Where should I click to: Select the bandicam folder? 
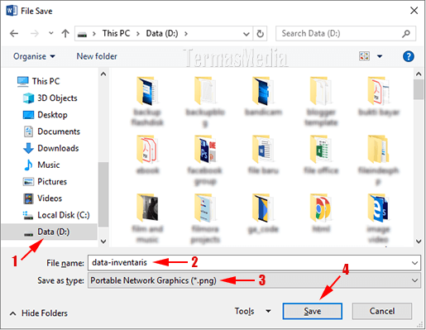[263, 96]
